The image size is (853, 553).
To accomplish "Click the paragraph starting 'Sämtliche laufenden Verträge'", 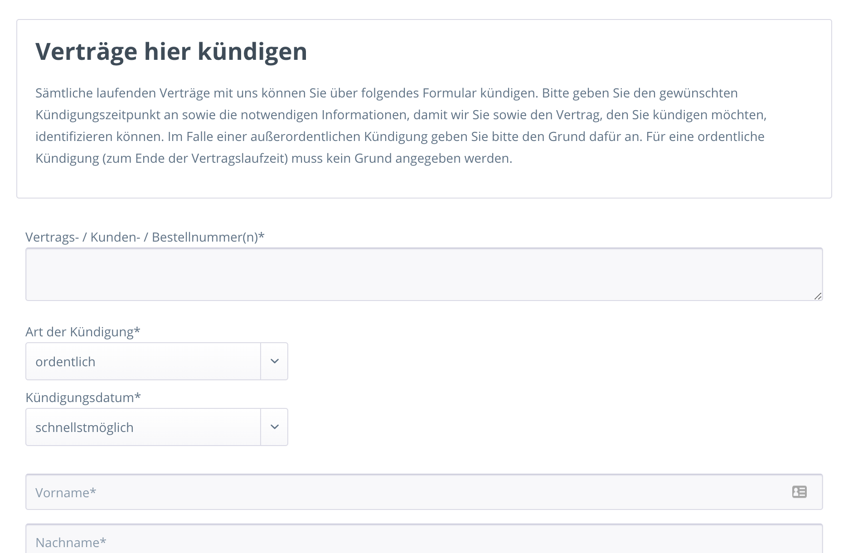I will (x=401, y=126).
